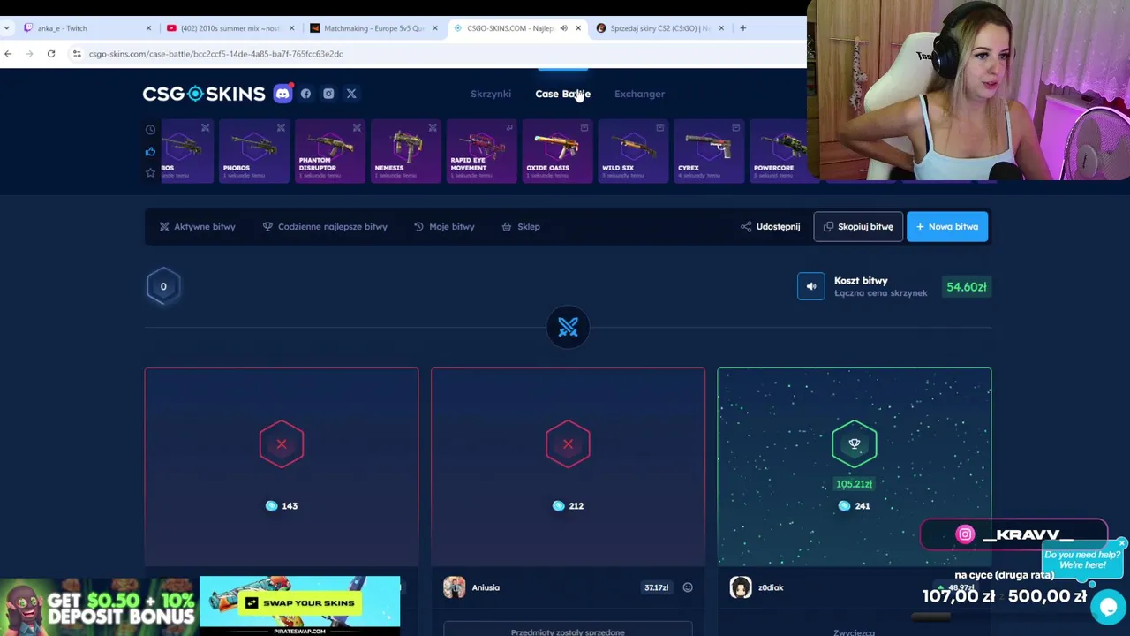
Task: Show recent drops with the clock icon
Action: pyautogui.click(x=150, y=130)
